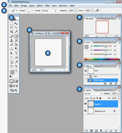Screen dimensions: 122x133
Task: Add a layer style from Layers panel
Action: pyautogui.click(x=91, y=131)
